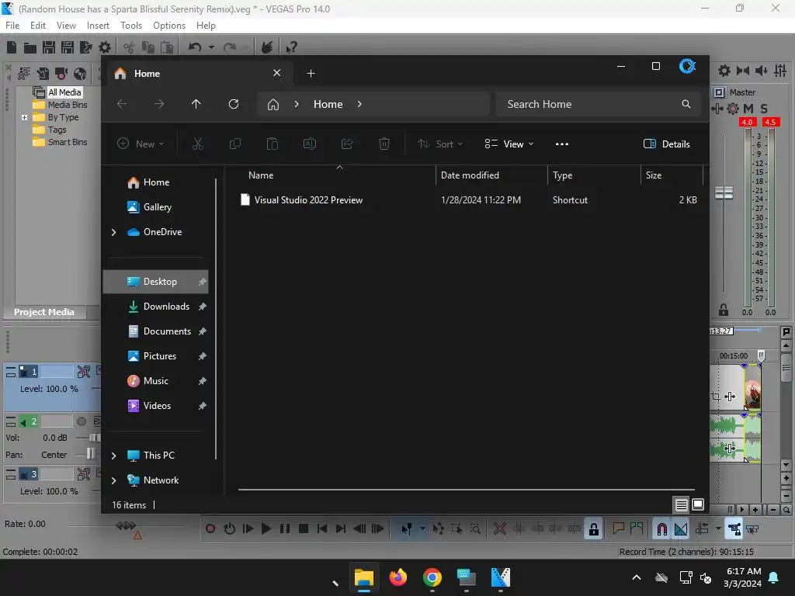Screen dimensions: 795x596
Task: Expand Network in File Explorer sidebar
Action: pyautogui.click(x=113, y=480)
